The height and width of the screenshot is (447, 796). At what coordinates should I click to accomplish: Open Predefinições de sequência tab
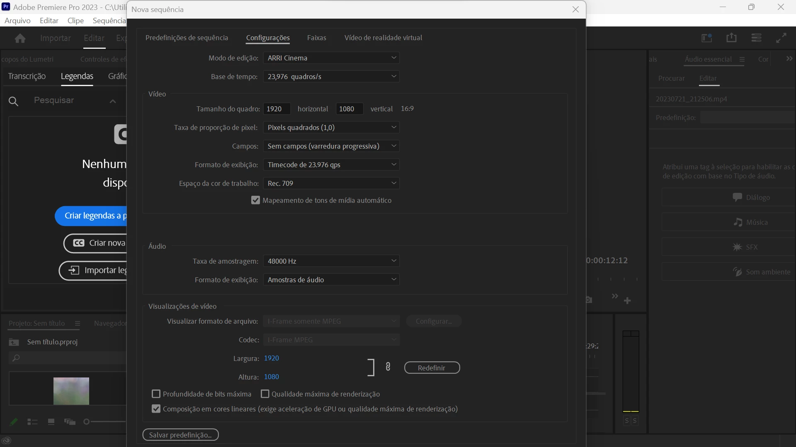[187, 38]
